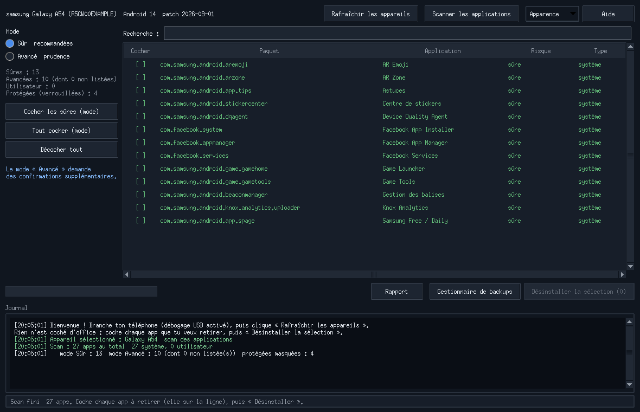Image resolution: width=640 pixels, height=412 pixels.
Task: Click the Journal scrollbar down arrow
Action: [x=629, y=385]
